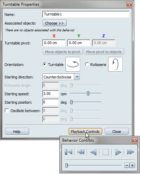Image resolution: width=141 pixels, height=175 pixels.
Task: Click the Turntable pivot X field
Action: point(54,43)
